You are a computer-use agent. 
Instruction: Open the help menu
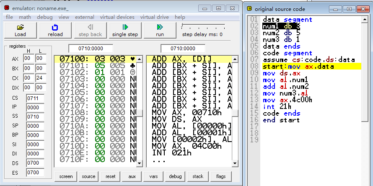(180, 17)
